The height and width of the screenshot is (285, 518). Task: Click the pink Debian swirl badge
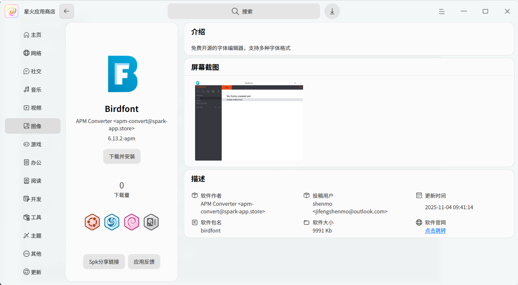click(x=132, y=222)
